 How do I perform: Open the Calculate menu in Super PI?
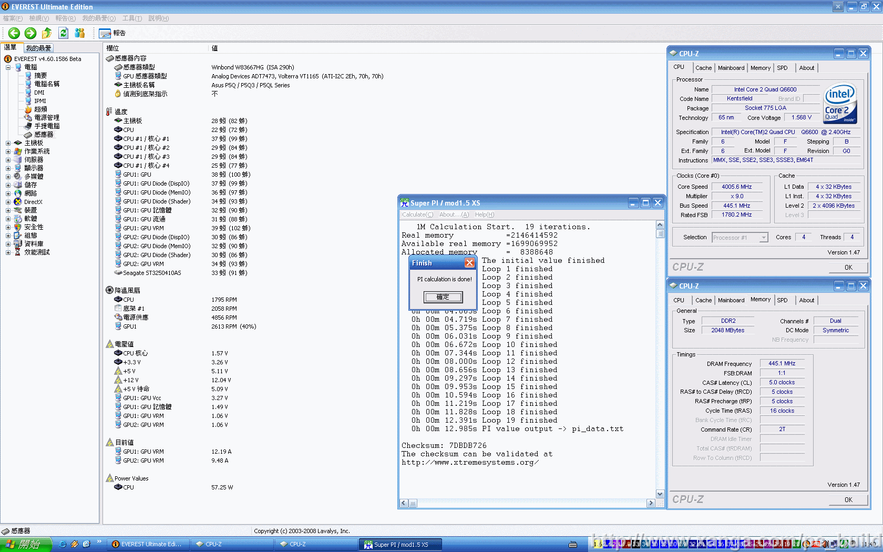coord(417,214)
